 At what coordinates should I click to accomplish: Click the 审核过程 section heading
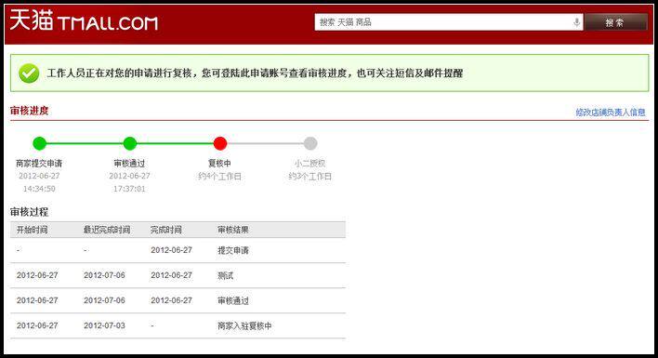(30, 212)
